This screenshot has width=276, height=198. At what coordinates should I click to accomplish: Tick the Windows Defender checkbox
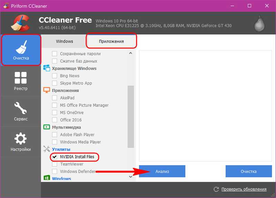click(x=55, y=171)
